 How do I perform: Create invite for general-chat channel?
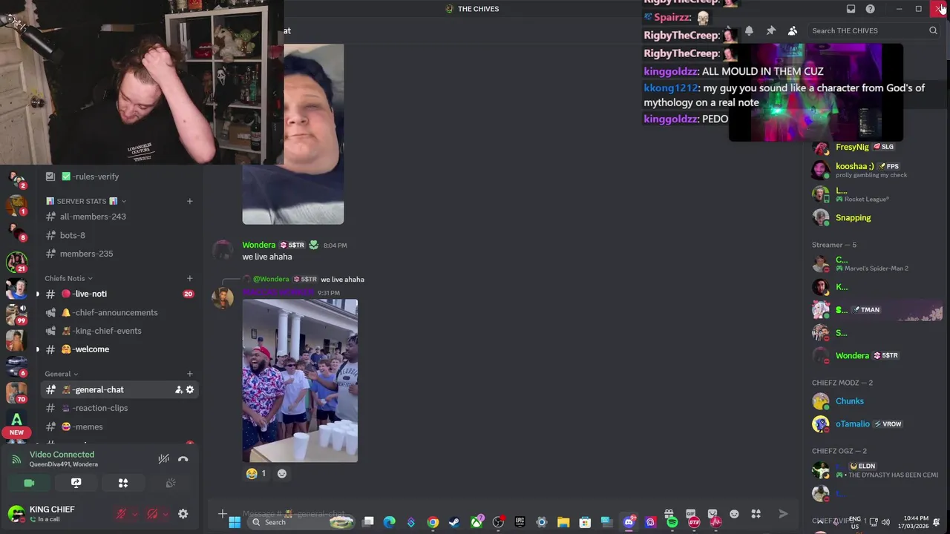pyautogui.click(x=178, y=389)
